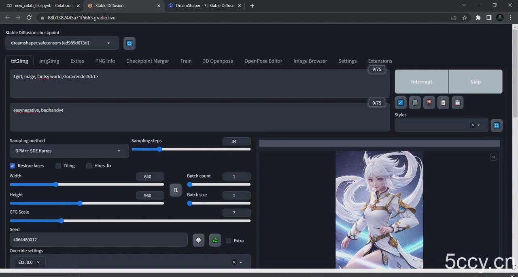Click the Sampling steps value box
Image resolution: width=518 pixels, height=277 pixels.
click(237, 141)
